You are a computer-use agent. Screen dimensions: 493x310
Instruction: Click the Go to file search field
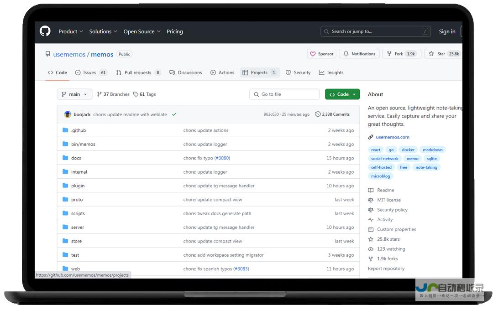click(284, 94)
